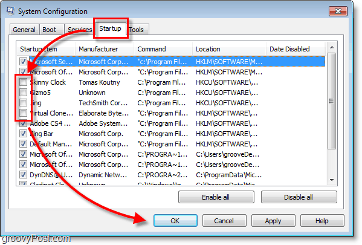Uncheck the Bing Bar startup item
The image size is (362, 245).
[x=23, y=133]
